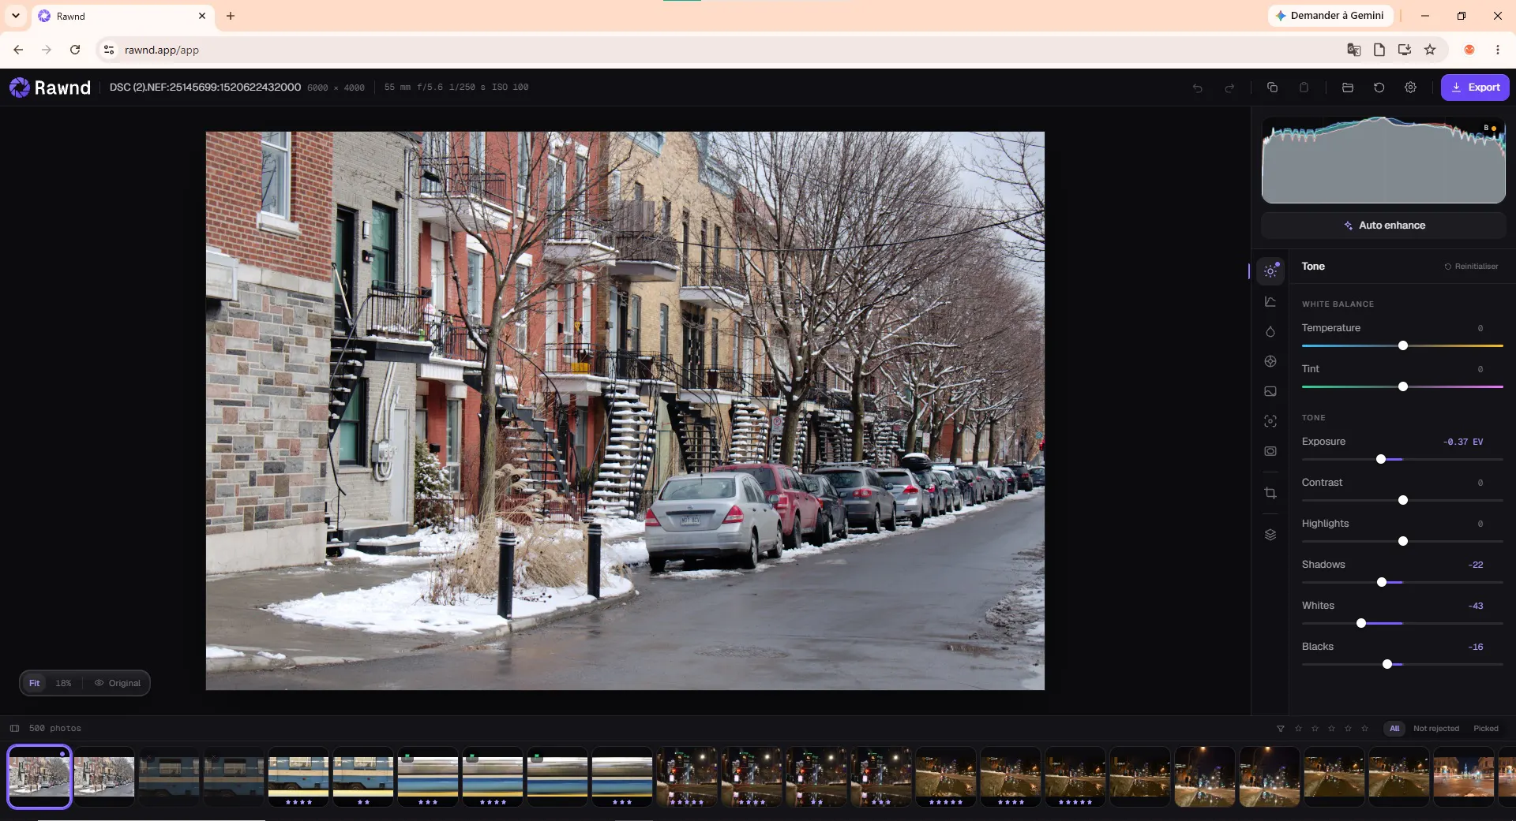Select the Tone panel sun icon
1516x821 pixels.
coord(1270,271)
